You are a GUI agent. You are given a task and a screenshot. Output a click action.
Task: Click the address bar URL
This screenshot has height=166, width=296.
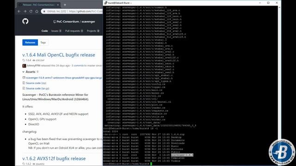click(x=86, y=11)
